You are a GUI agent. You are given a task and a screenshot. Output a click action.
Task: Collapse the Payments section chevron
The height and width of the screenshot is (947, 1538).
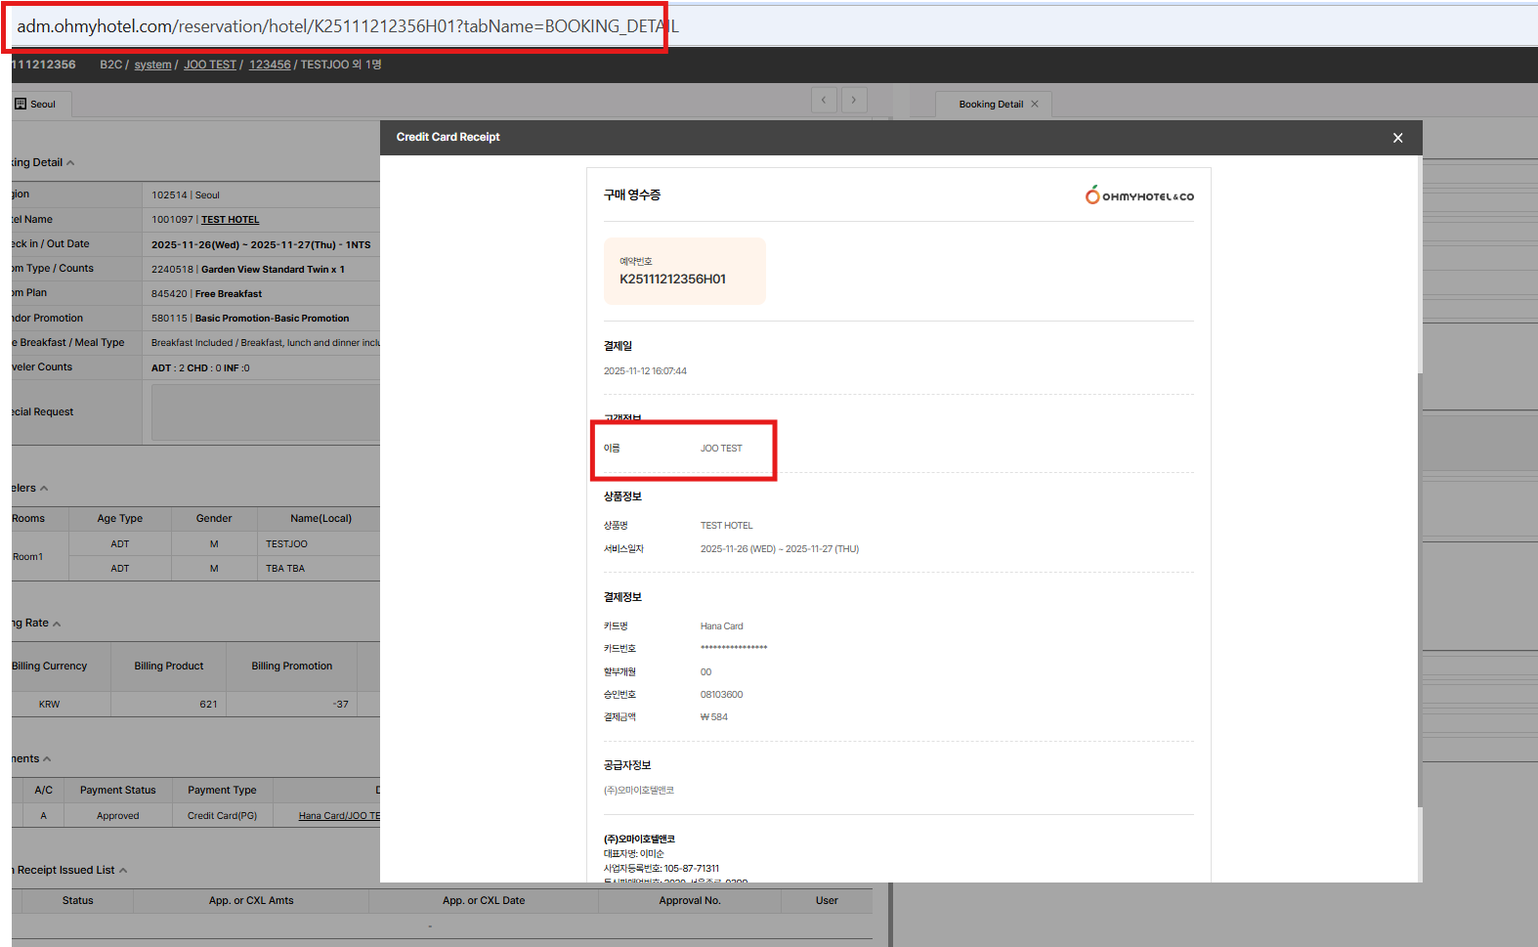(x=47, y=759)
